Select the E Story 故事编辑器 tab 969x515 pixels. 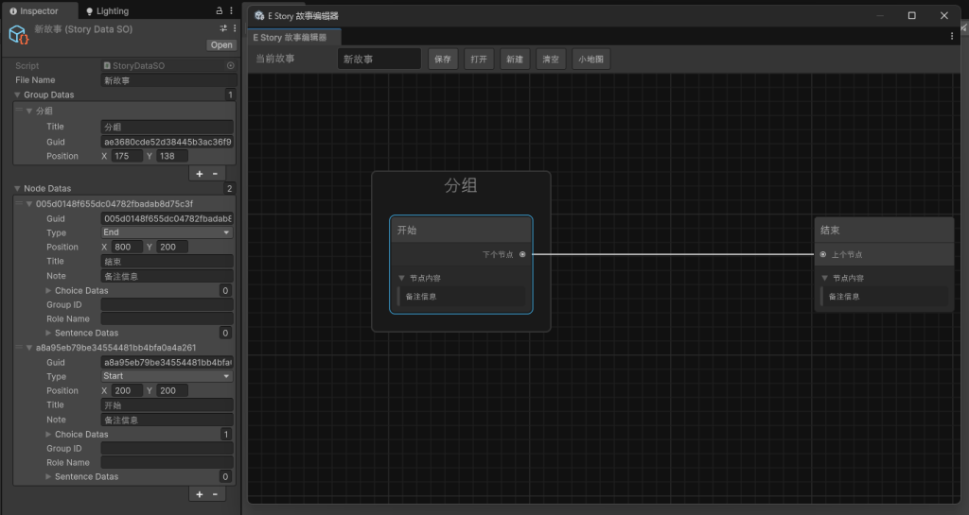point(289,37)
